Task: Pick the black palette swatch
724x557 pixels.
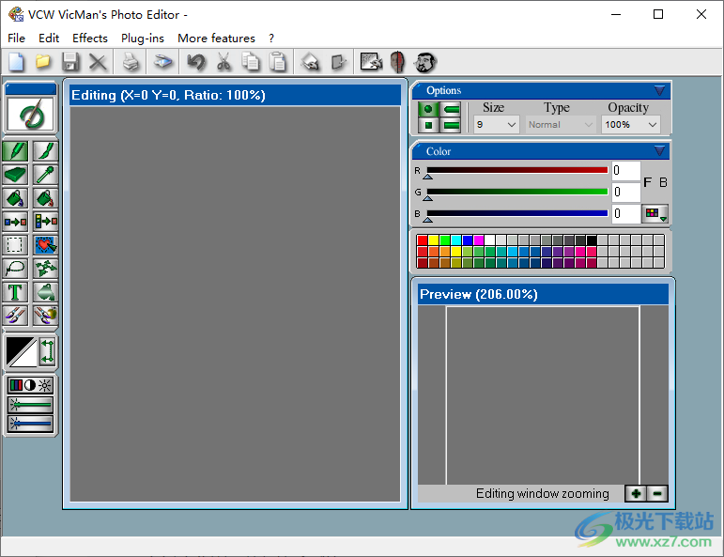Action: pyautogui.click(x=592, y=240)
